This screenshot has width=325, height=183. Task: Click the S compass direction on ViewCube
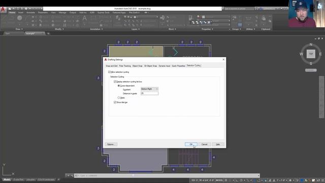click(311, 63)
